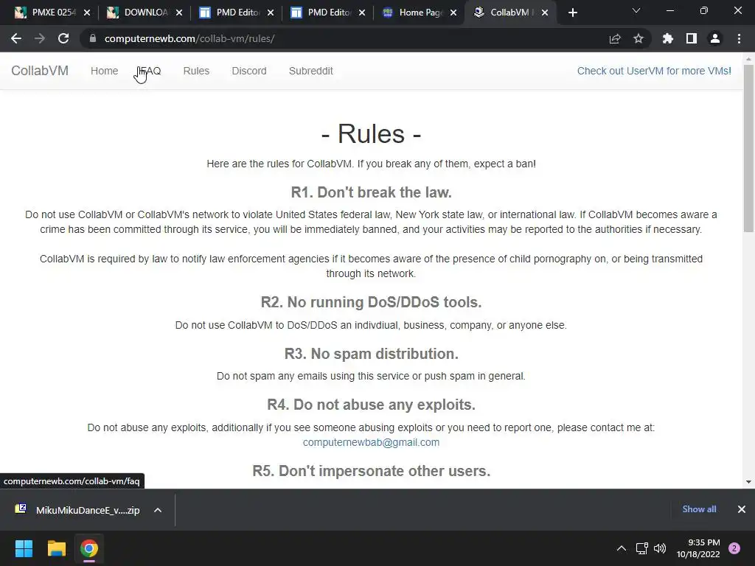This screenshot has height=566, width=755.
Task: Open the Discord nav link
Action: click(249, 71)
